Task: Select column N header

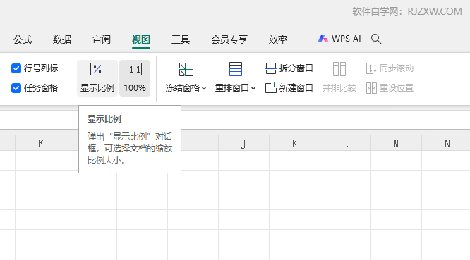Action: pyautogui.click(x=446, y=143)
